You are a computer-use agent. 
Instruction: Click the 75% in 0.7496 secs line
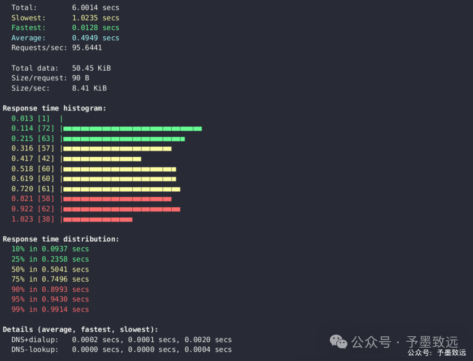pos(50,279)
